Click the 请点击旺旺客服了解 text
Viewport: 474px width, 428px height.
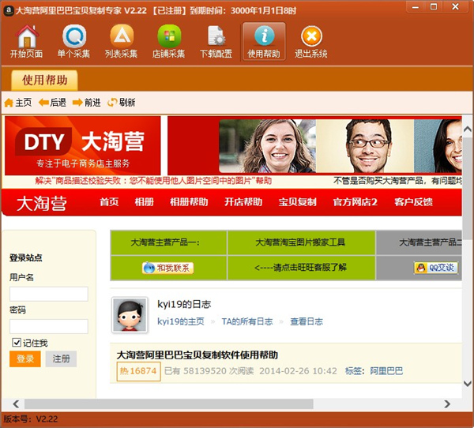(x=300, y=268)
